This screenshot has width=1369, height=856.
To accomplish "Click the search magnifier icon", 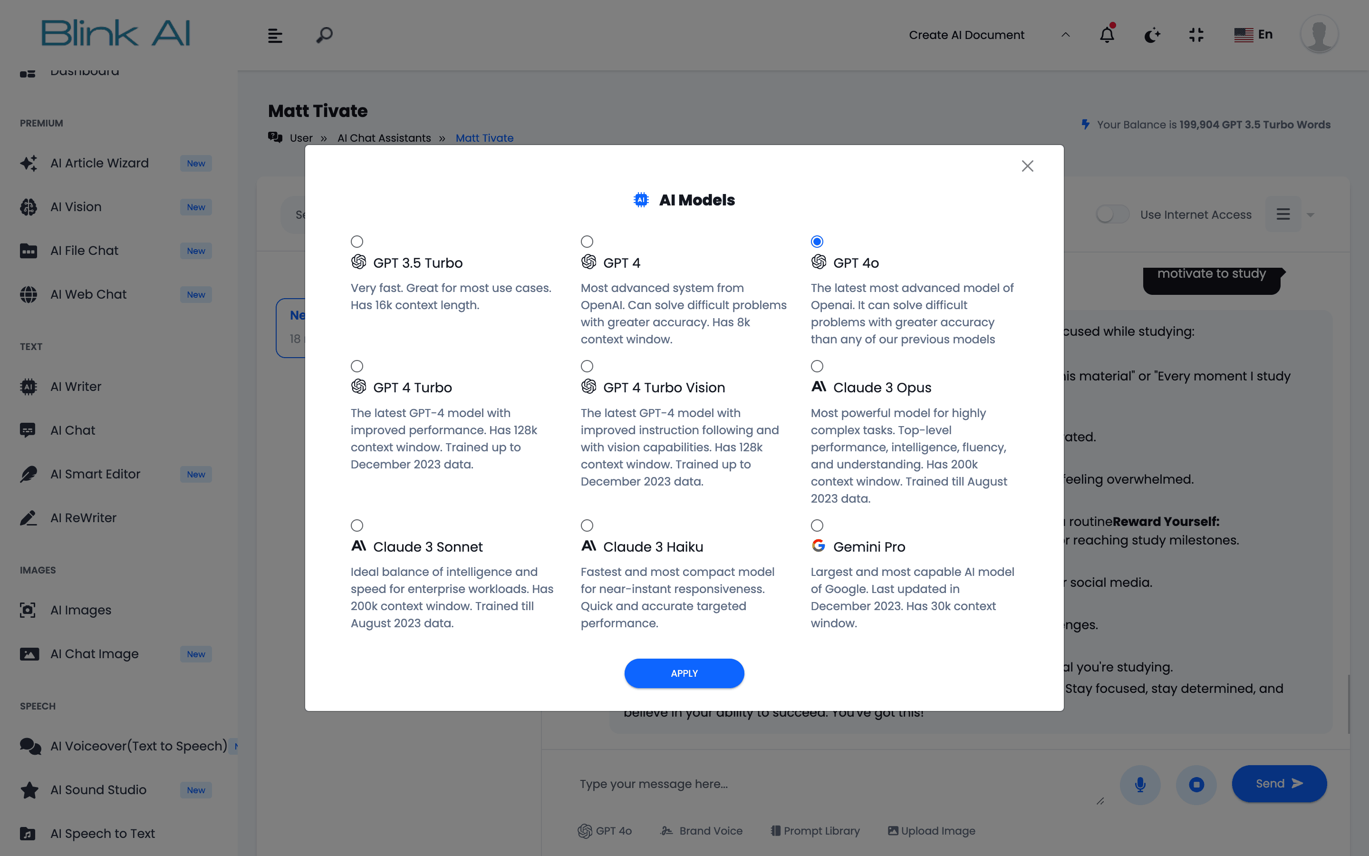I will 324,35.
